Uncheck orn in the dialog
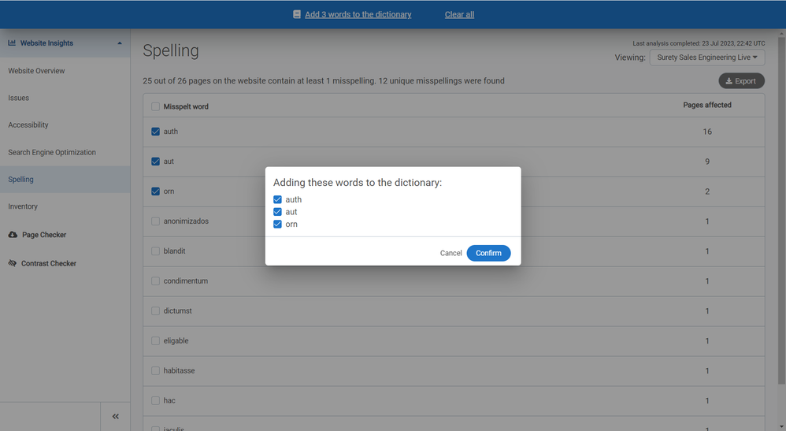Screen dimensions: 786x431 click(x=277, y=225)
